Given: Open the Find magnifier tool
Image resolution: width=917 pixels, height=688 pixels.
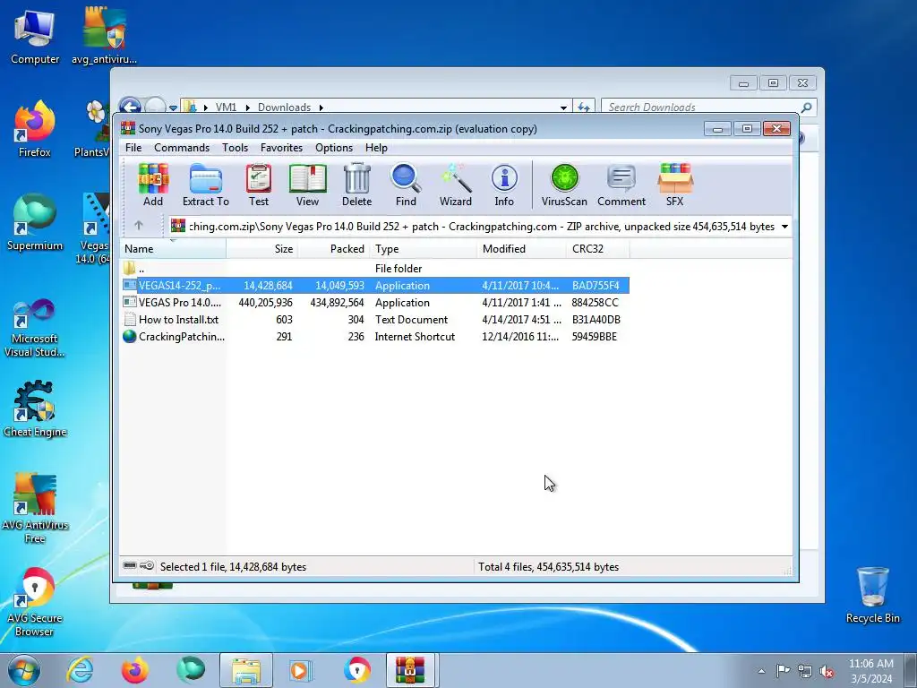Looking at the screenshot, I should point(406,185).
